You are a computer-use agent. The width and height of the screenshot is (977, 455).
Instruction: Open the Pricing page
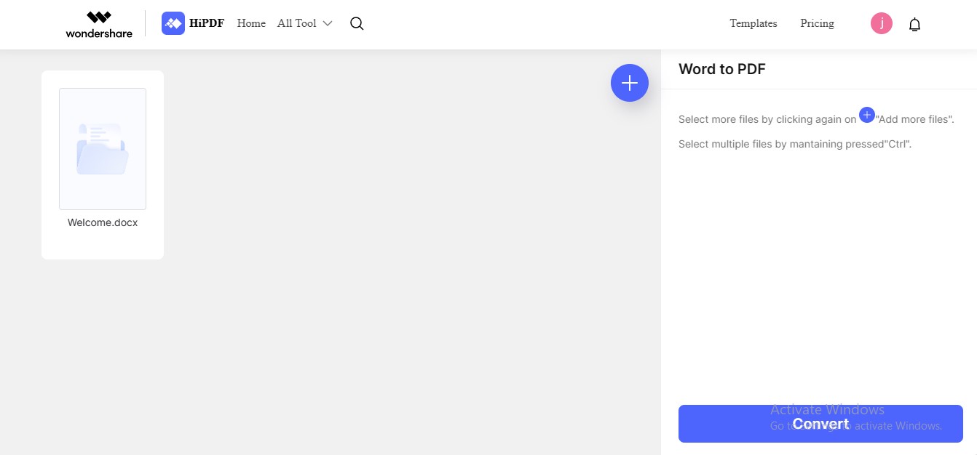click(817, 23)
